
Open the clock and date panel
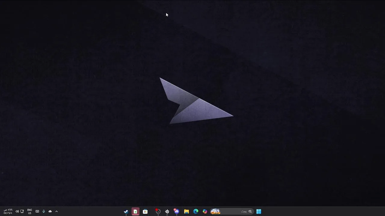click(x=8, y=211)
